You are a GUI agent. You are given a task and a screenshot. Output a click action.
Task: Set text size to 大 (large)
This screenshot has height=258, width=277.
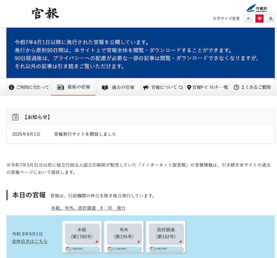click(271, 19)
